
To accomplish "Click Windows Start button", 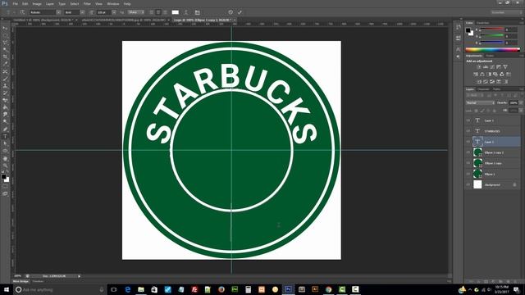I will [x=7, y=289].
